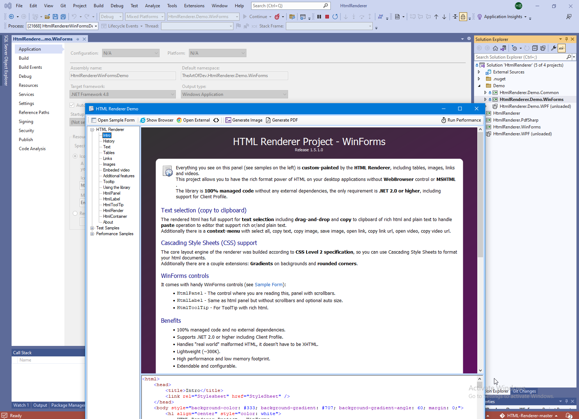Open the Output type dropdown

[234, 94]
